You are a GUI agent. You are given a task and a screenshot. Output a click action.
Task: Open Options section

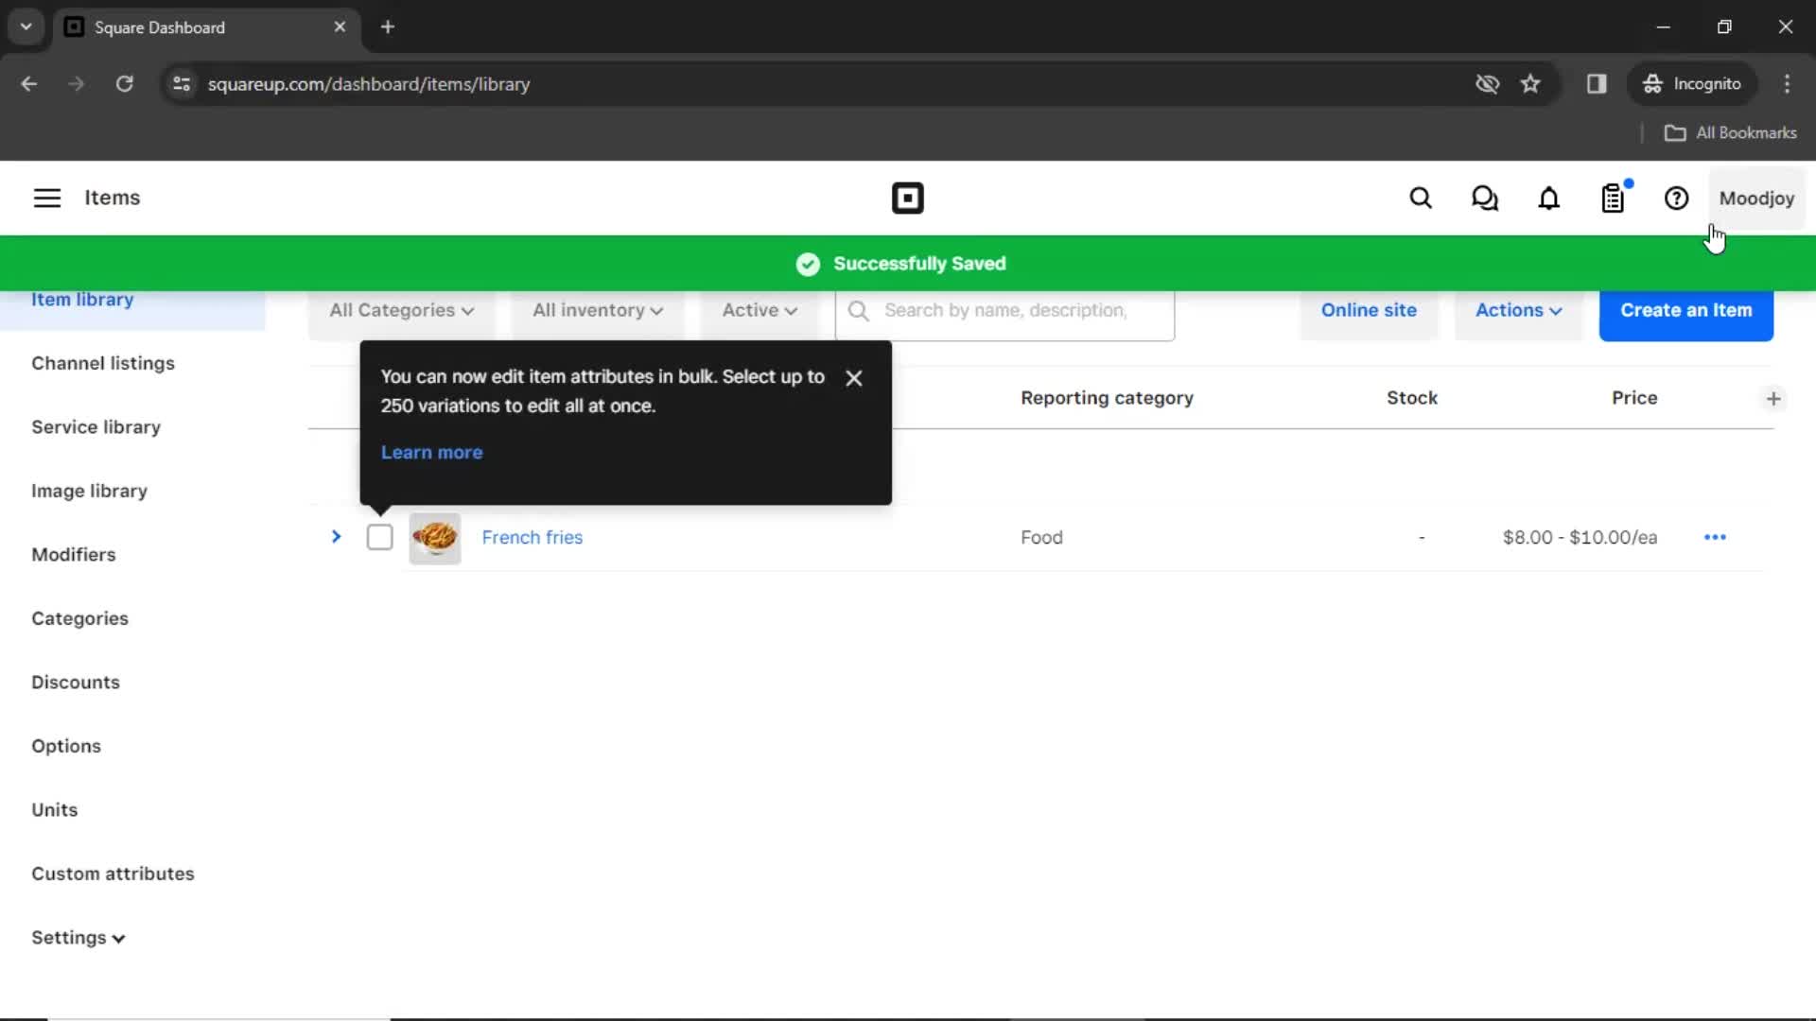[66, 746]
